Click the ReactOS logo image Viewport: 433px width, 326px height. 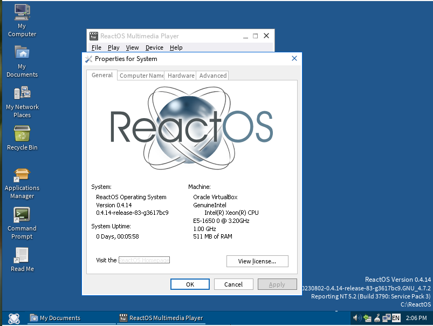pyautogui.click(x=191, y=128)
